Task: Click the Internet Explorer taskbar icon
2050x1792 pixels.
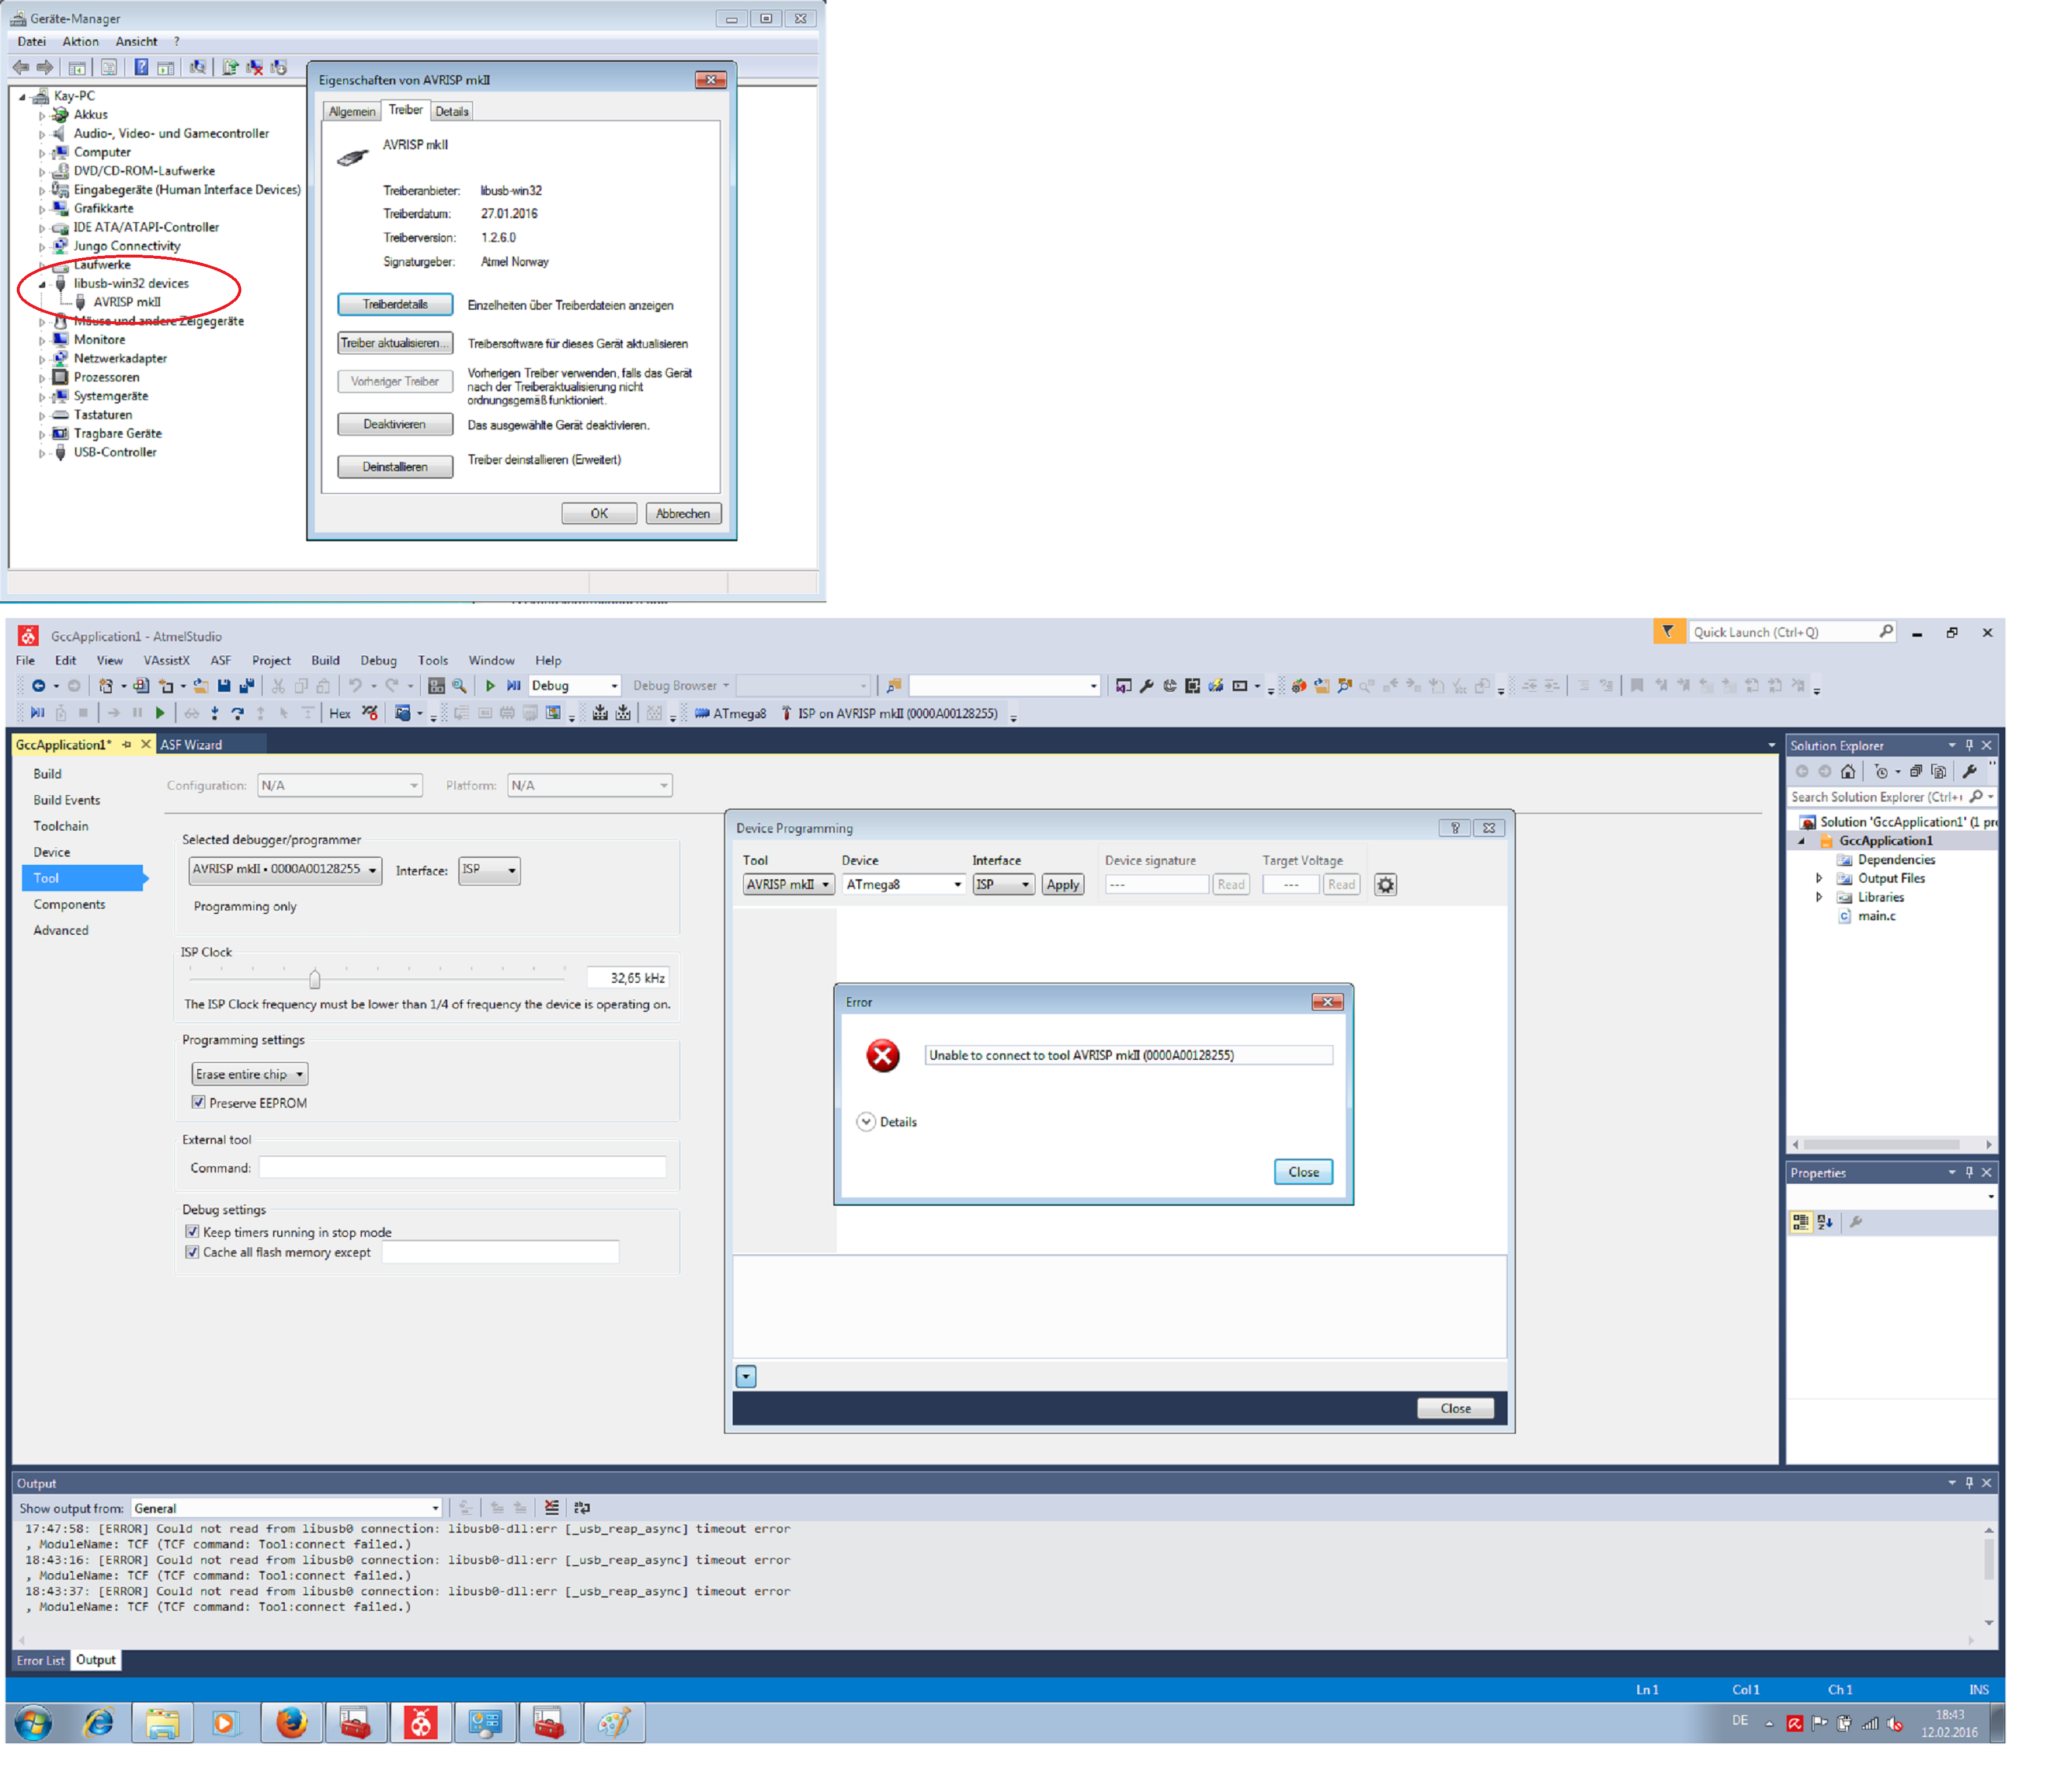Action: point(98,1723)
